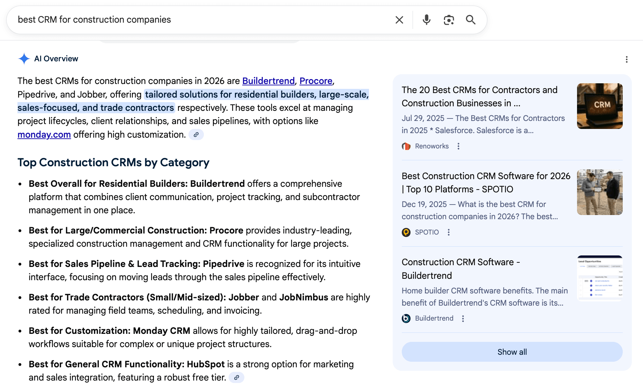The image size is (643, 391).
Task: Click the Renoworks favicon
Action: (406, 146)
